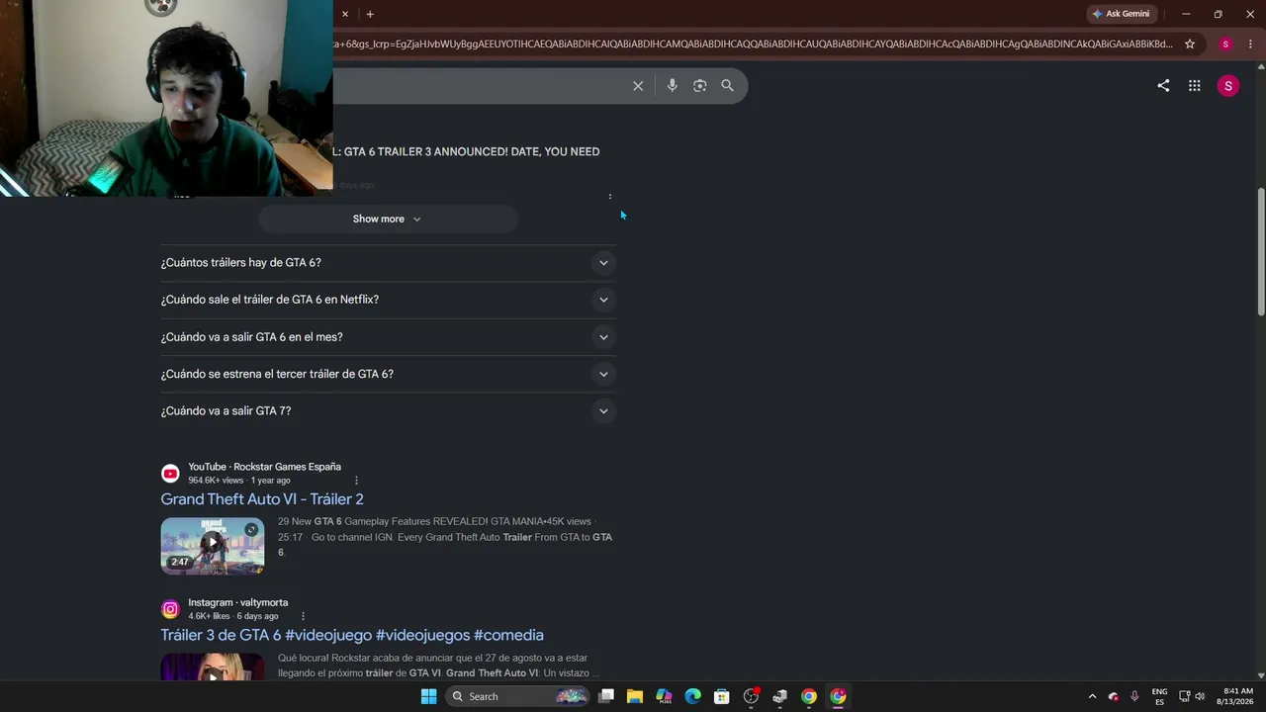Open the Chrome three-dot menu
This screenshot has width=1266, height=712.
click(x=1251, y=44)
